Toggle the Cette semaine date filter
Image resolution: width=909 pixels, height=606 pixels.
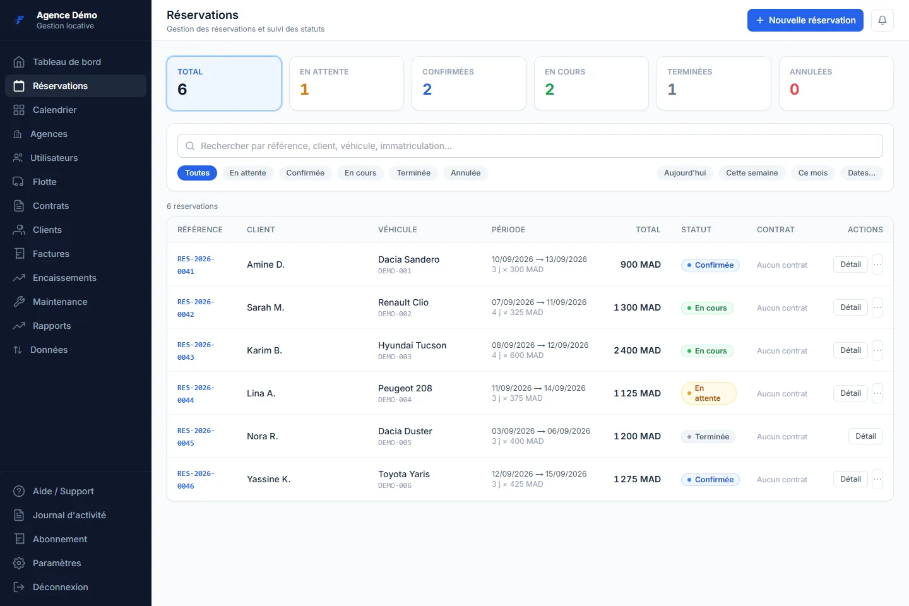(752, 173)
